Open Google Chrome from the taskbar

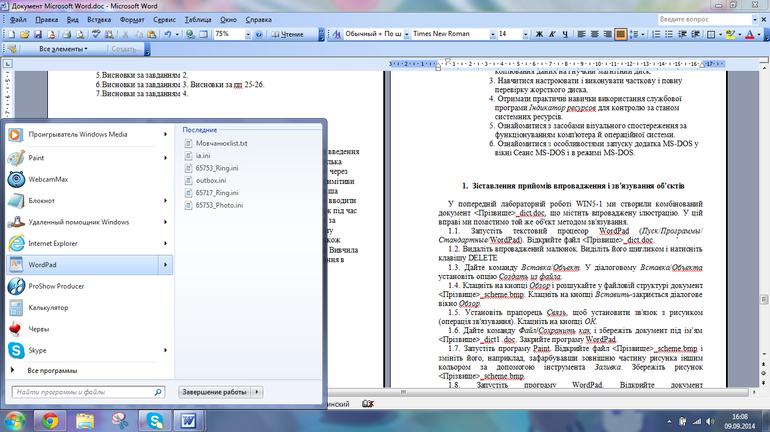(x=50, y=420)
